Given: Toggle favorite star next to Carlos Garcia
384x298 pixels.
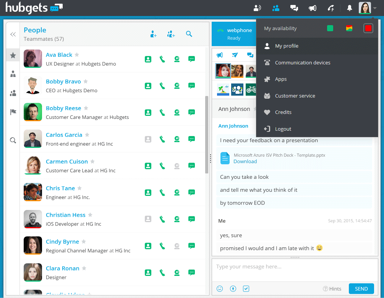Looking at the screenshot, I should [87, 135].
